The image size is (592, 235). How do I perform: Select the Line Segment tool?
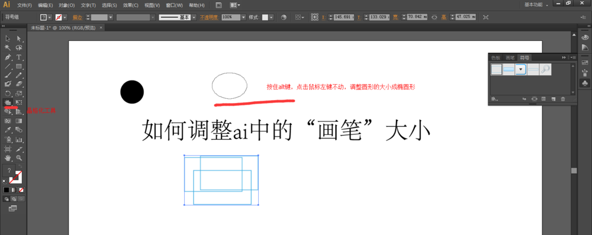[x=8, y=66]
